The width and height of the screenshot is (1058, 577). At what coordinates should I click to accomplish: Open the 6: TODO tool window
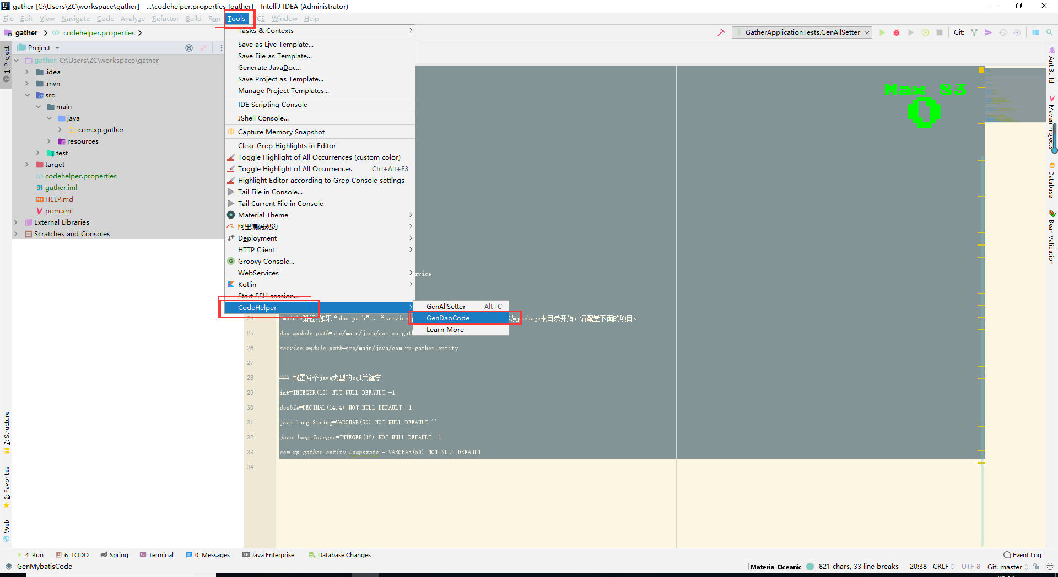pyautogui.click(x=73, y=555)
